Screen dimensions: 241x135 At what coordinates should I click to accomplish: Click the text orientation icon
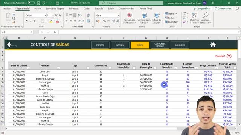pyautogui.click(x=79, y=15)
